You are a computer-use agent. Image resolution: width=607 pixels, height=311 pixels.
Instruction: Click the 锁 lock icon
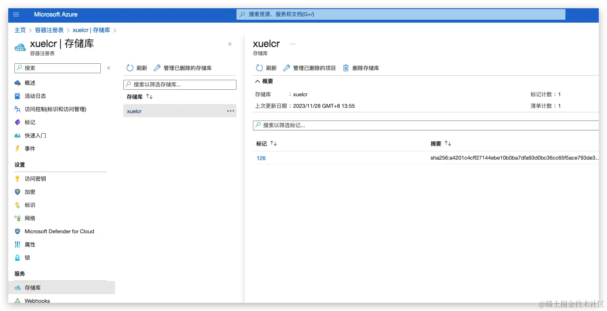(17, 258)
